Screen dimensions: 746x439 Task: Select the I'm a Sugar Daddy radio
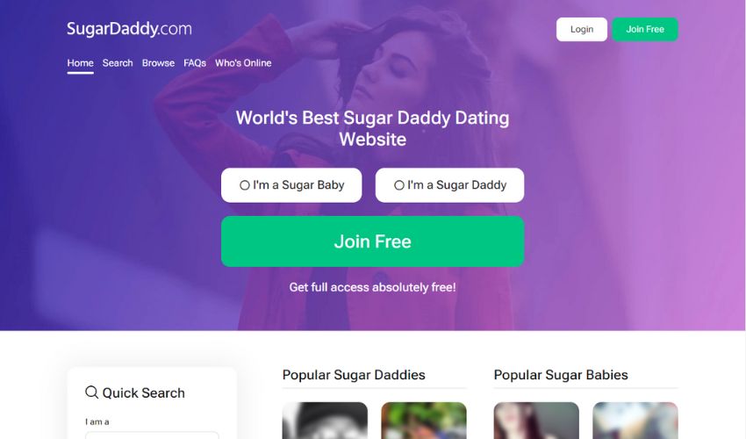click(399, 185)
